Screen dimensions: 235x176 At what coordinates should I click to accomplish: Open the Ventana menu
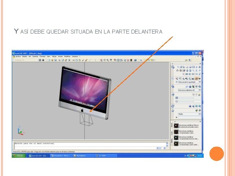75,56
